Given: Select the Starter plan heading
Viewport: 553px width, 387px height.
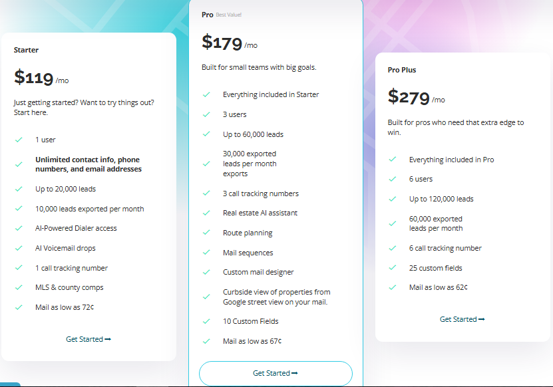Looking at the screenshot, I should (x=26, y=50).
